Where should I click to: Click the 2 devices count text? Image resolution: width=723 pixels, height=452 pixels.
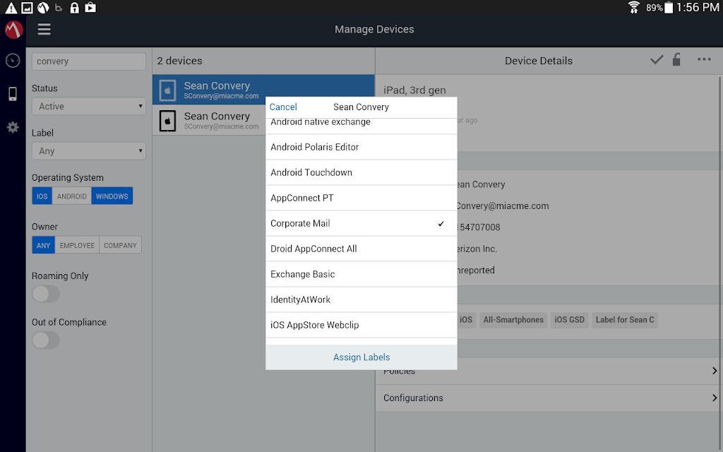[x=179, y=61]
